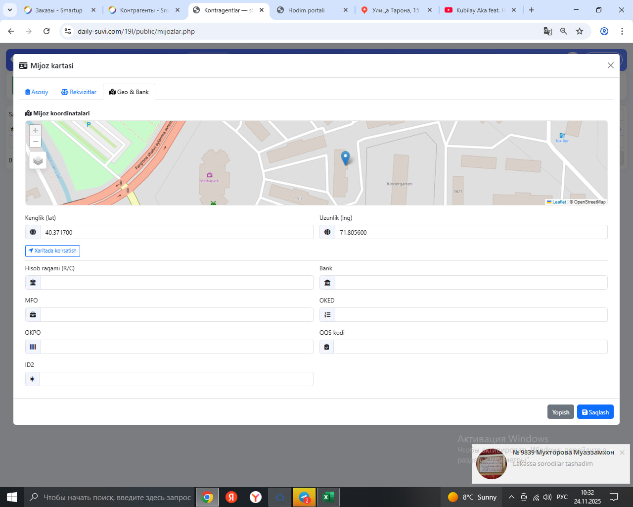Open Excel from the taskbar
This screenshot has height=507, width=633.
point(328,497)
